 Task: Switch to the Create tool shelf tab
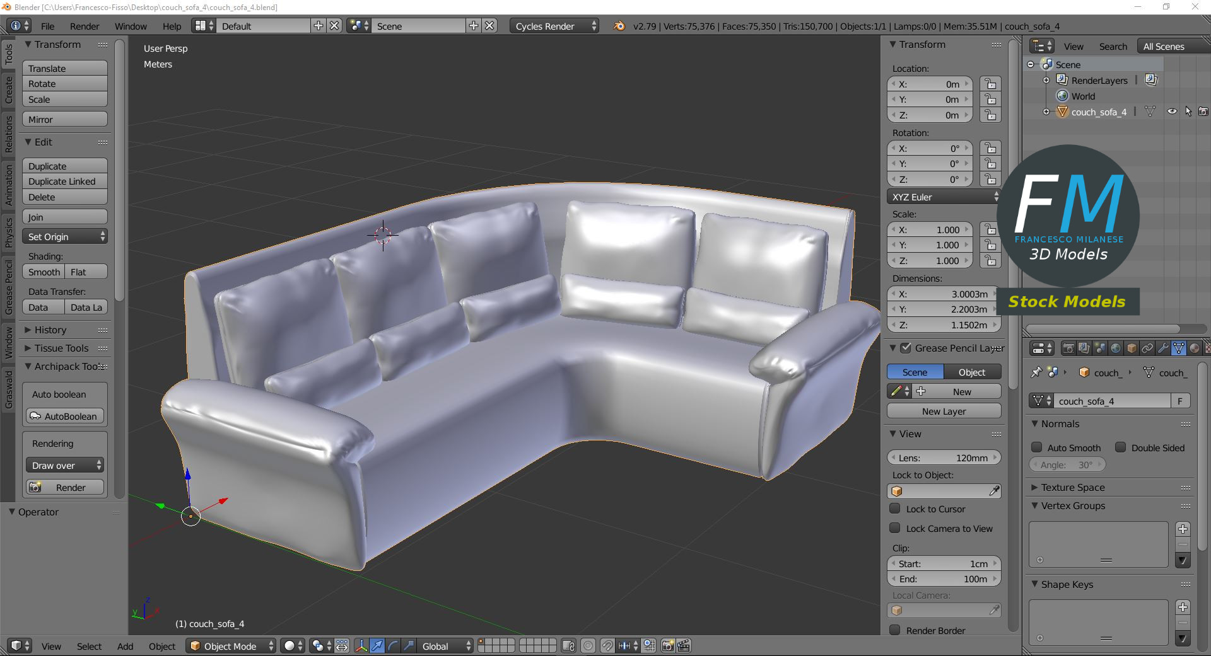9,89
